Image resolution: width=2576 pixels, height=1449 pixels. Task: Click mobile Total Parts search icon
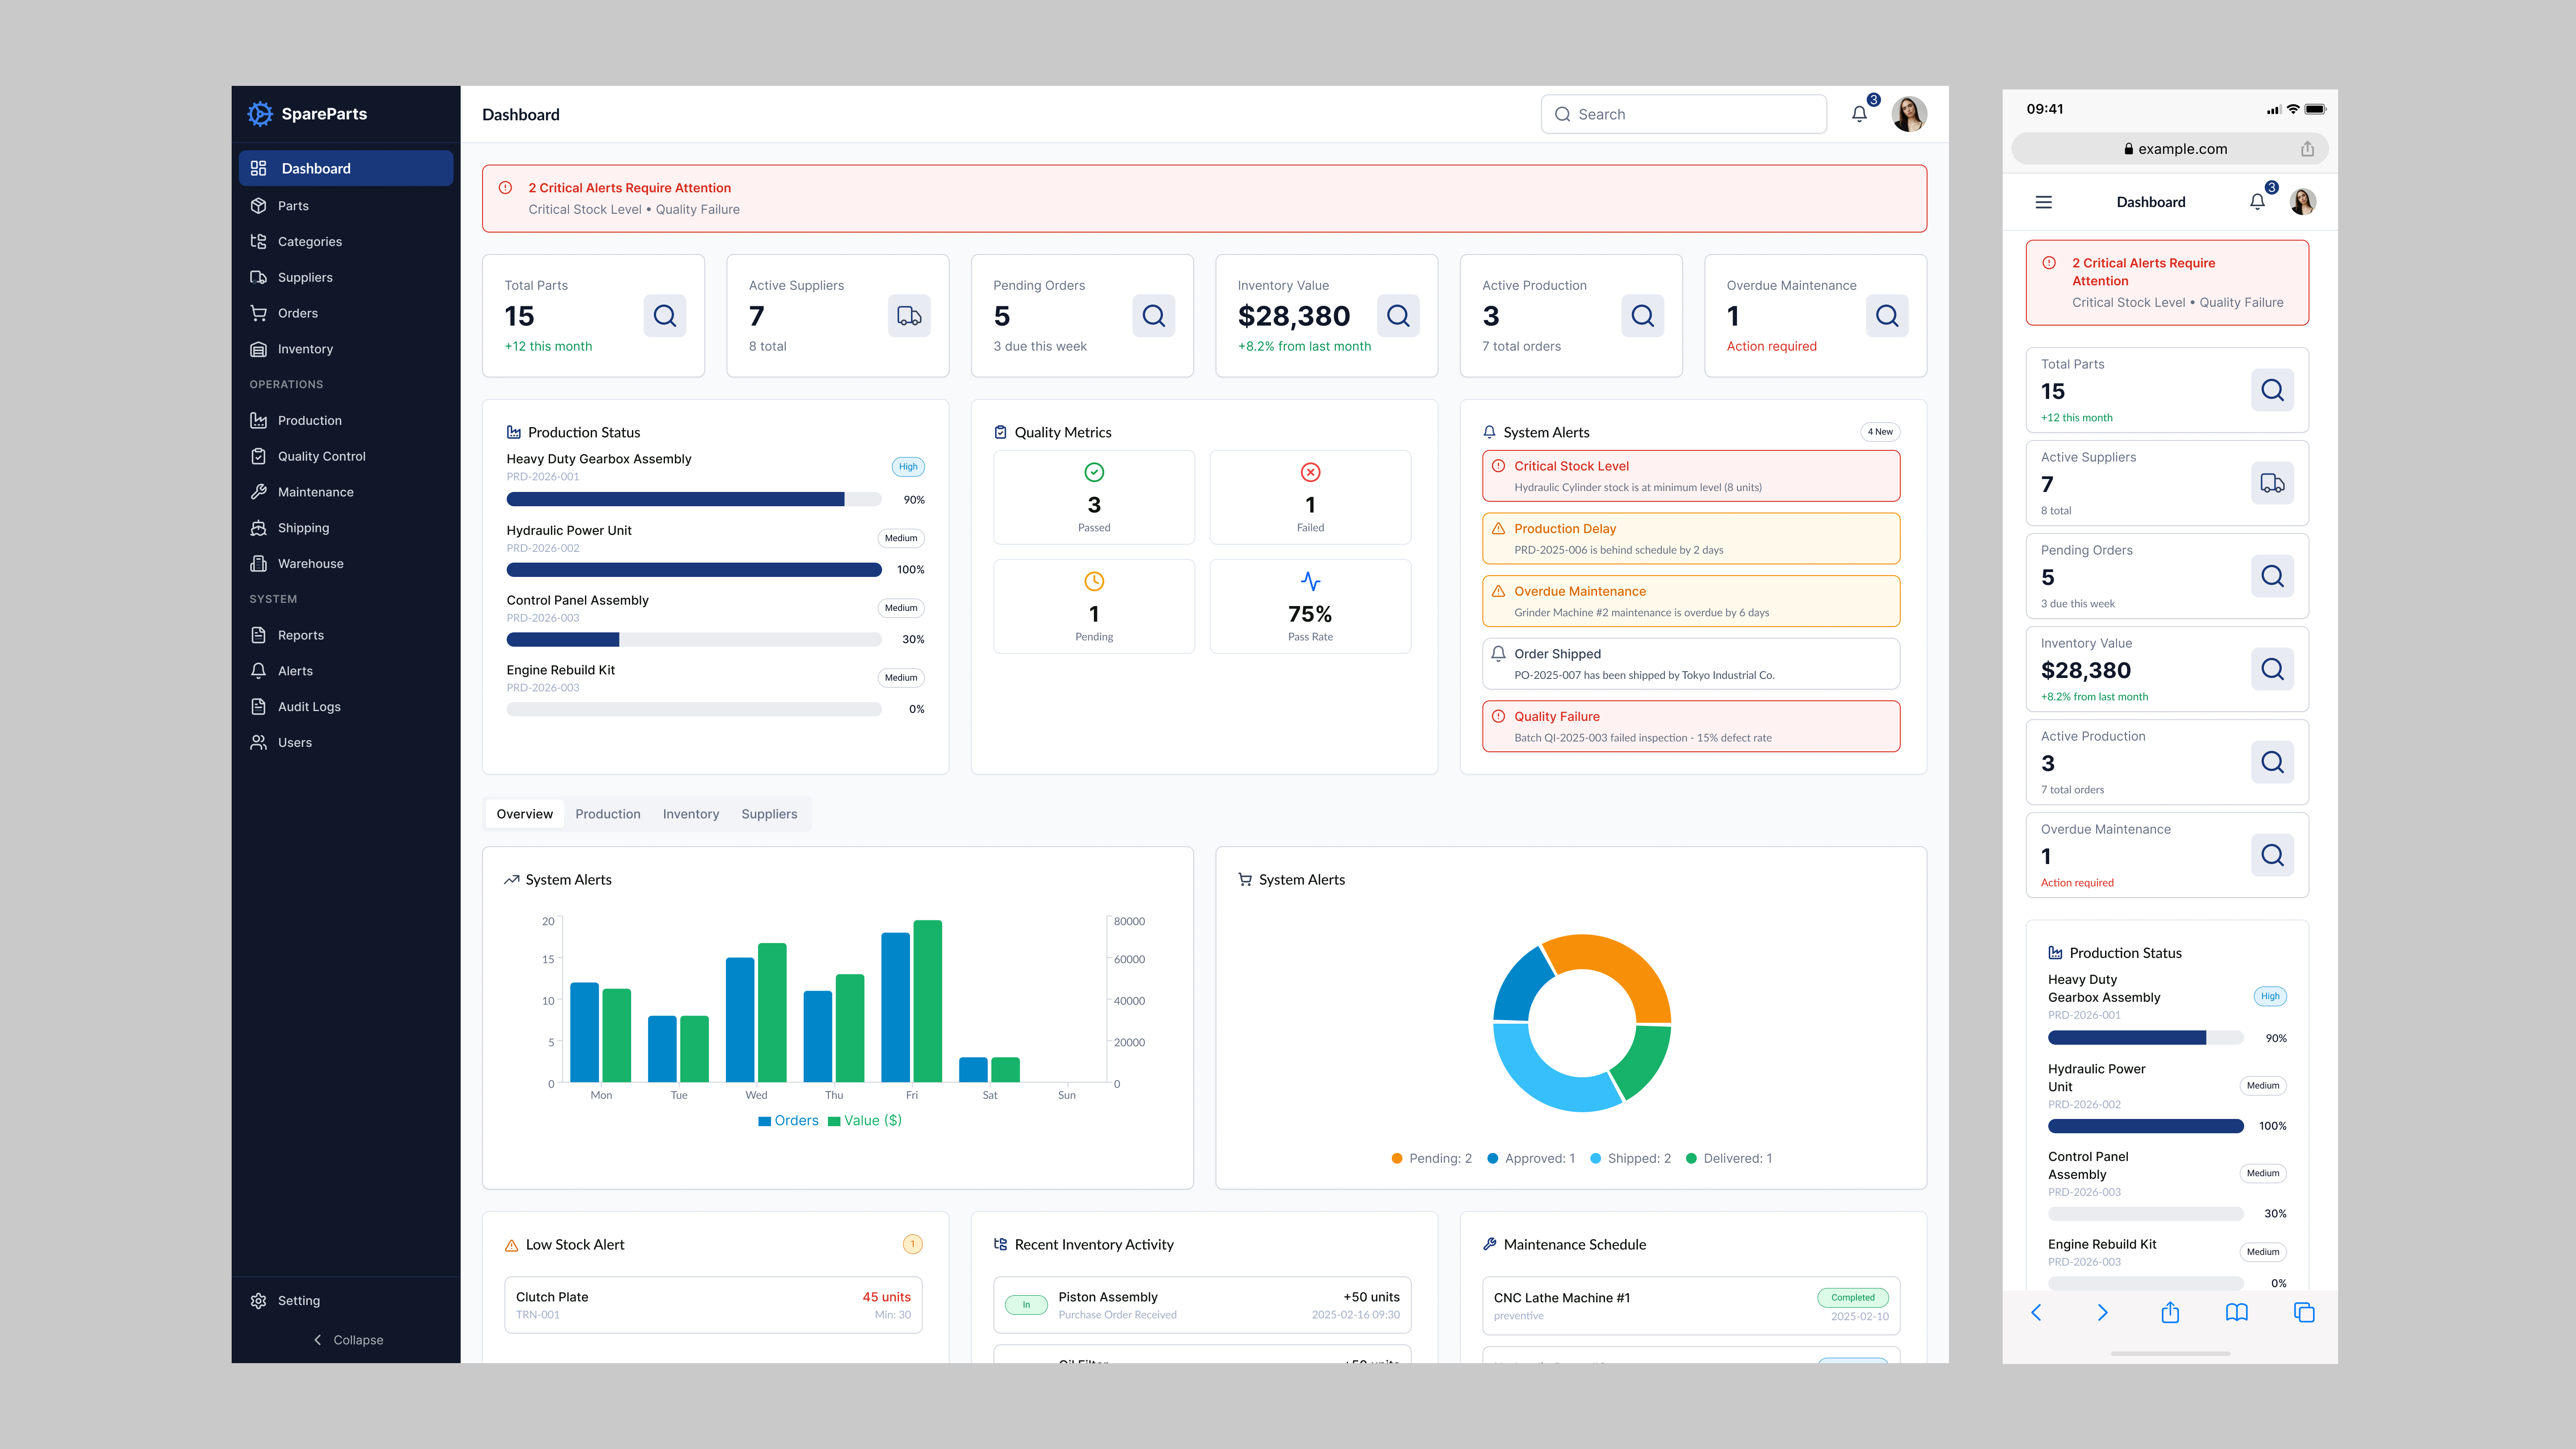click(2272, 390)
